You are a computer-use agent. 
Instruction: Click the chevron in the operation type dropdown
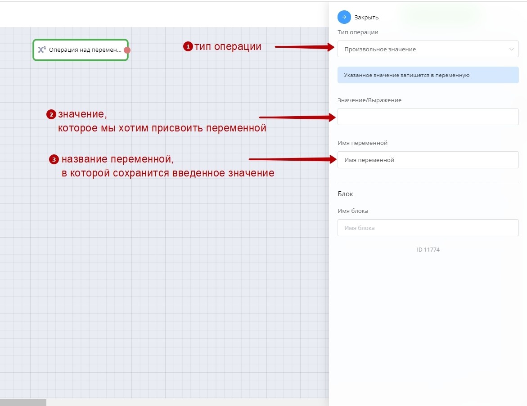(x=511, y=49)
